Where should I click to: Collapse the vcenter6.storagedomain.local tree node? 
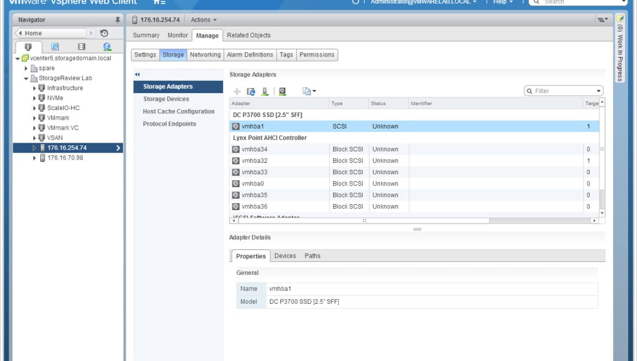click(17, 58)
